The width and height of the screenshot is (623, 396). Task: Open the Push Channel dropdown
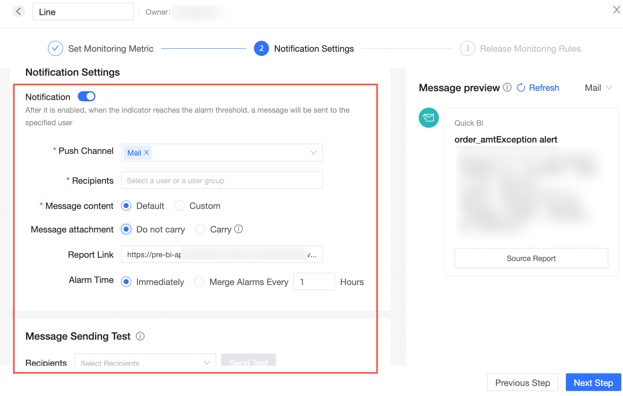[x=313, y=153]
